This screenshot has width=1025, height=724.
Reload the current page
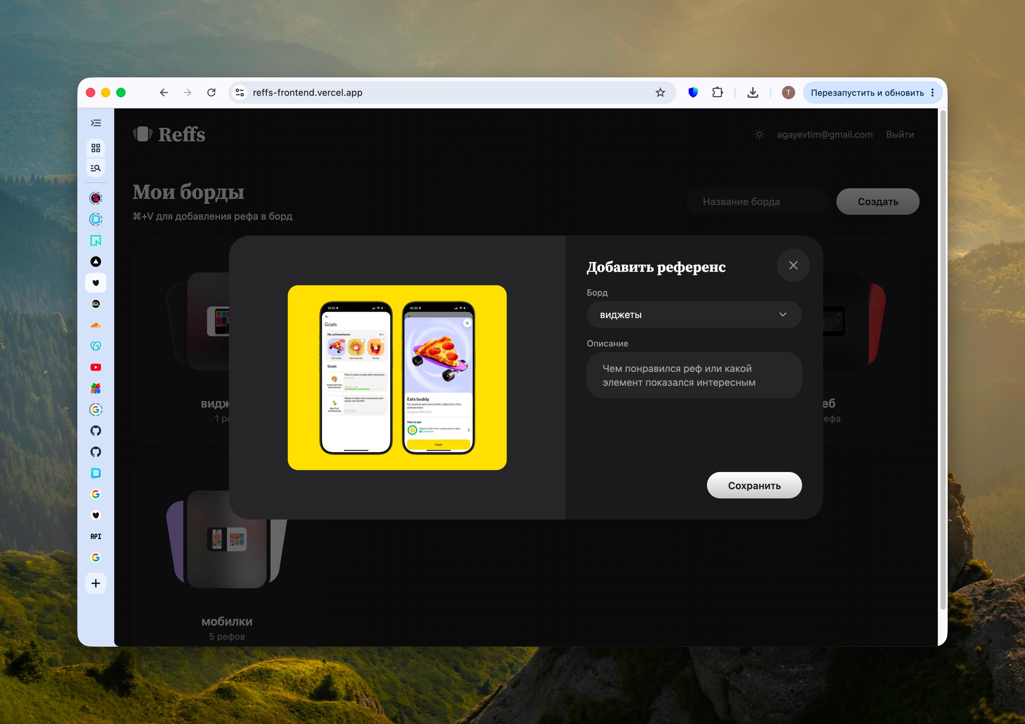(x=212, y=93)
